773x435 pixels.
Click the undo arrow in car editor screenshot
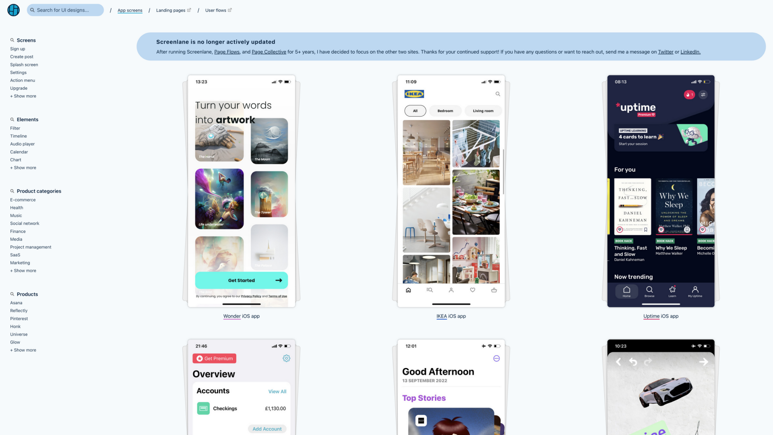[x=633, y=362]
